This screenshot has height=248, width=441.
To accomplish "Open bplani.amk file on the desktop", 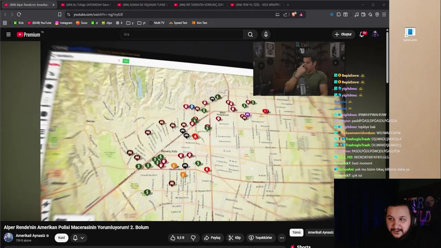I will pyautogui.click(x=410, y=34).
